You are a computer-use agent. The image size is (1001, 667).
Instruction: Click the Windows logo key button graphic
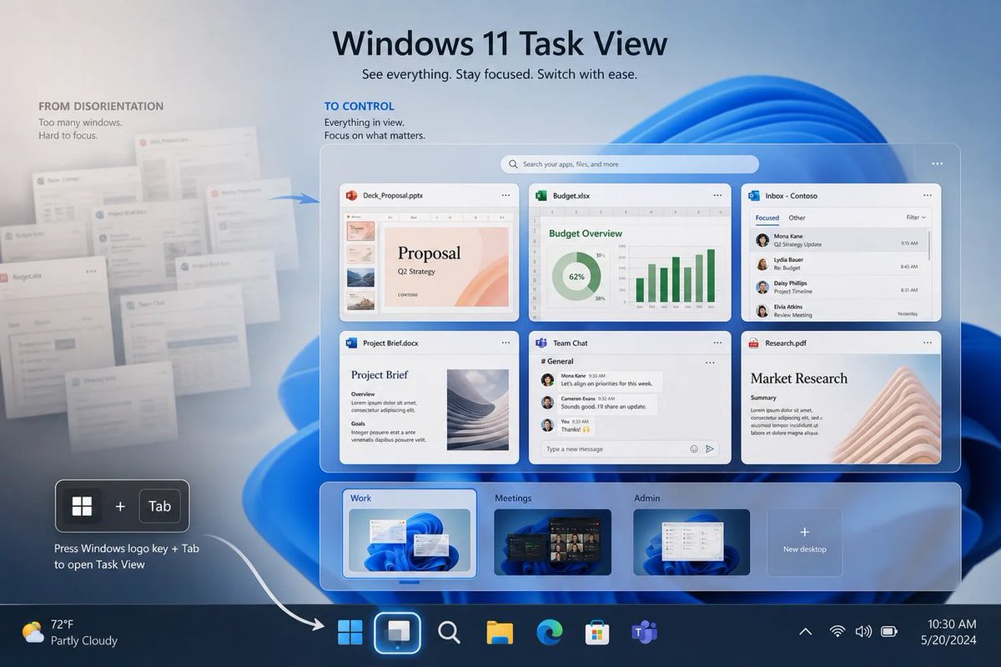click(82, 506)
